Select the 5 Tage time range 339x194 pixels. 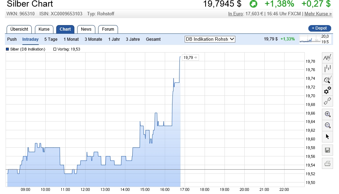click(51, 39)
